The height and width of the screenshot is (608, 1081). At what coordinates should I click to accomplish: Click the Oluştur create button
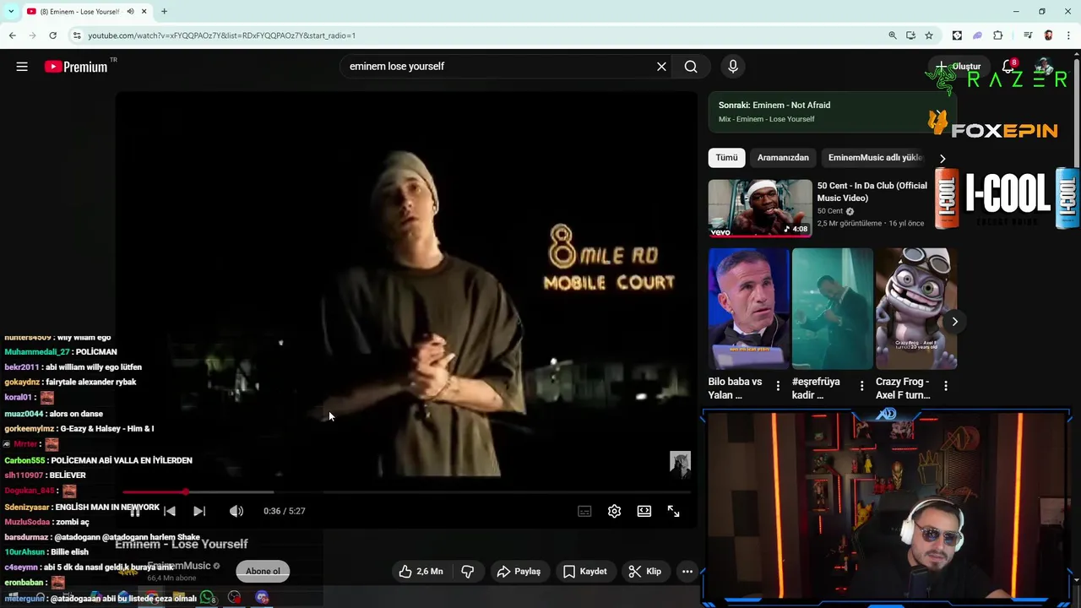click(958, 67)
